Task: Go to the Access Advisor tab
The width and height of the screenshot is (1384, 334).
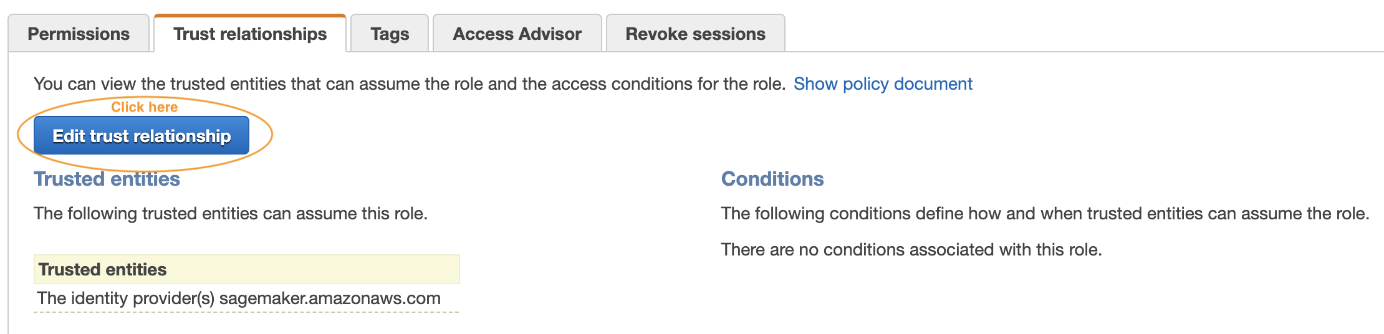Action: (517, 34)
